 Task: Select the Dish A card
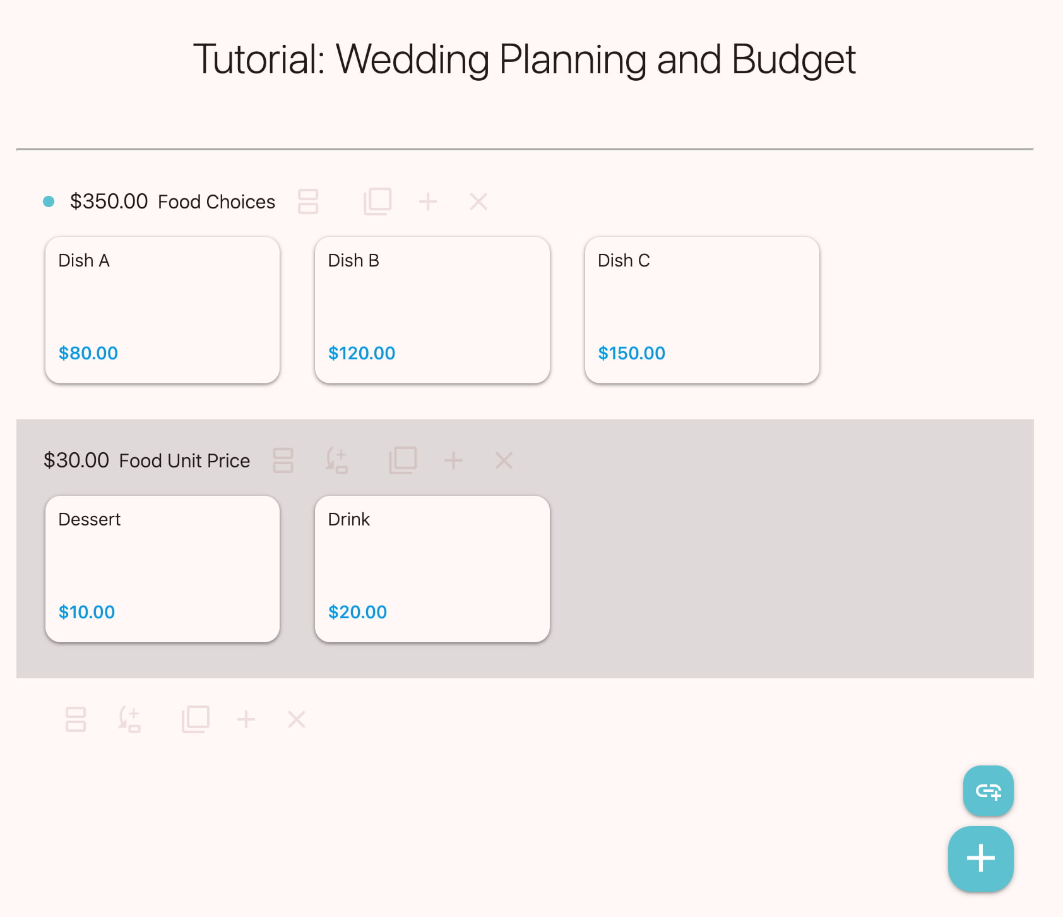[162, 309]
